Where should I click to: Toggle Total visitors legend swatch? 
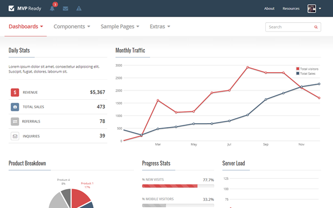point(297,69)
